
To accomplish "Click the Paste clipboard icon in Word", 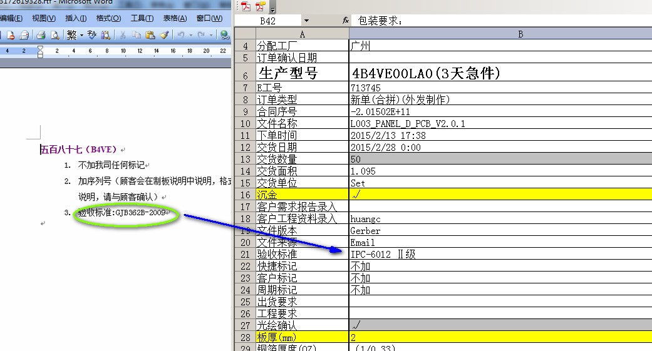I will (150, 35).
